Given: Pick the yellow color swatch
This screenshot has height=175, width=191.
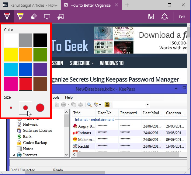Looking at the screenshot, I should [x=11, y=55].
